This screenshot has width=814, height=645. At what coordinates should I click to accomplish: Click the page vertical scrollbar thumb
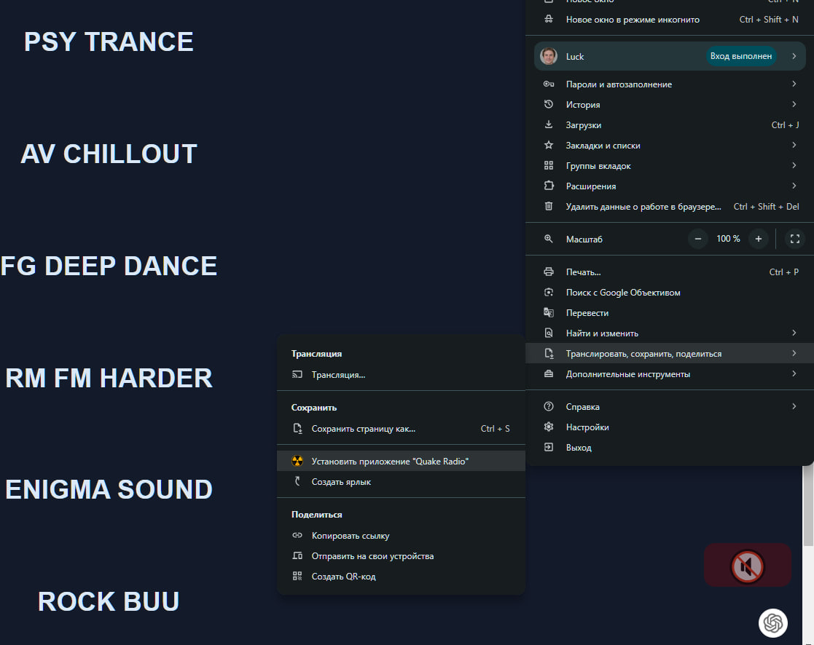click(x=808, y=505)
